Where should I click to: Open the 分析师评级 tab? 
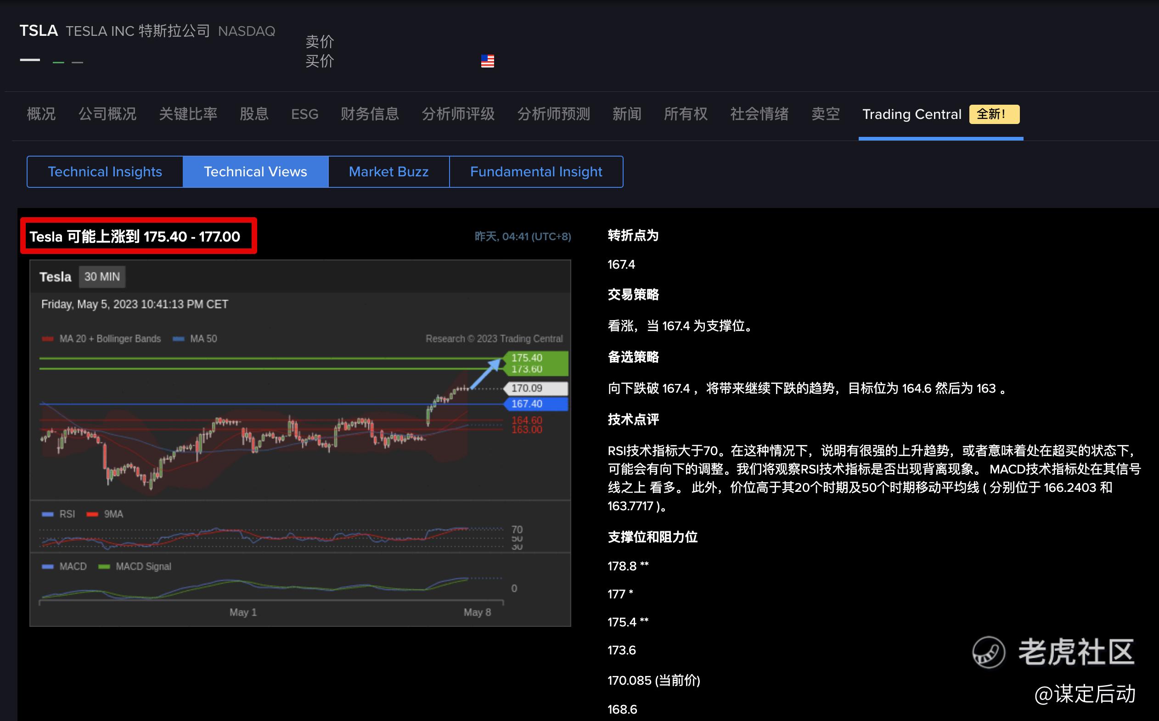(x=458, y=114)
